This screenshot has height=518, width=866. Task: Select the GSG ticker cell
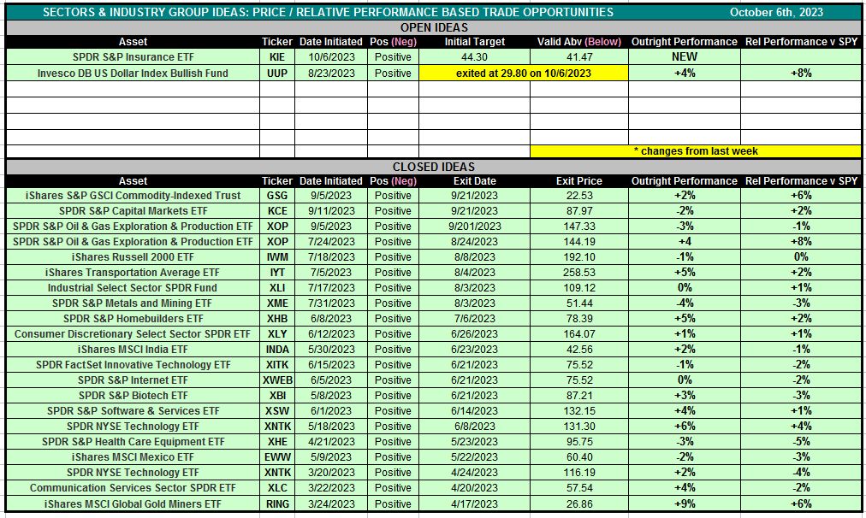click(x=276, y=196)
